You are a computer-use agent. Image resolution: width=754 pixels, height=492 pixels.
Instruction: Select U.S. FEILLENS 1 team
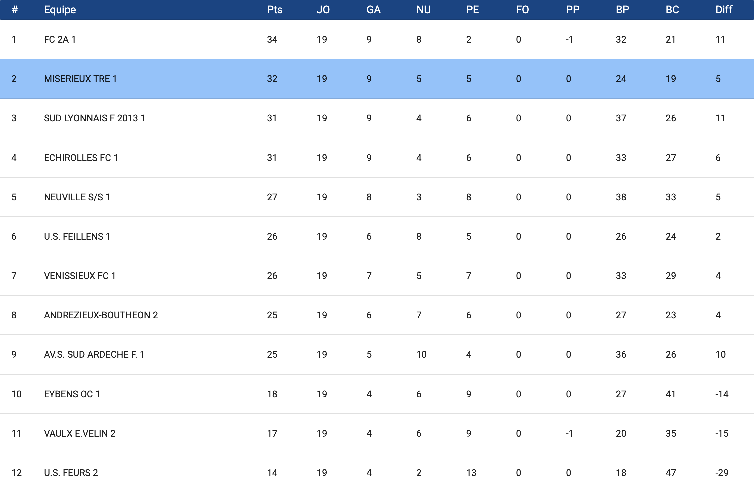tap(77, 236)
